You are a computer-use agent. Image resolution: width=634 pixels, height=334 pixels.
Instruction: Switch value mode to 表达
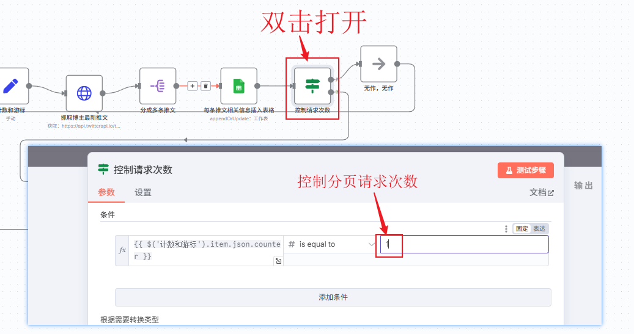tap(539, 228)
